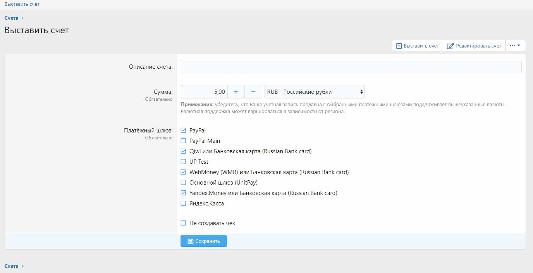Tick the UP Test checkbox
The image size is (533, 273).
(184, 162)
